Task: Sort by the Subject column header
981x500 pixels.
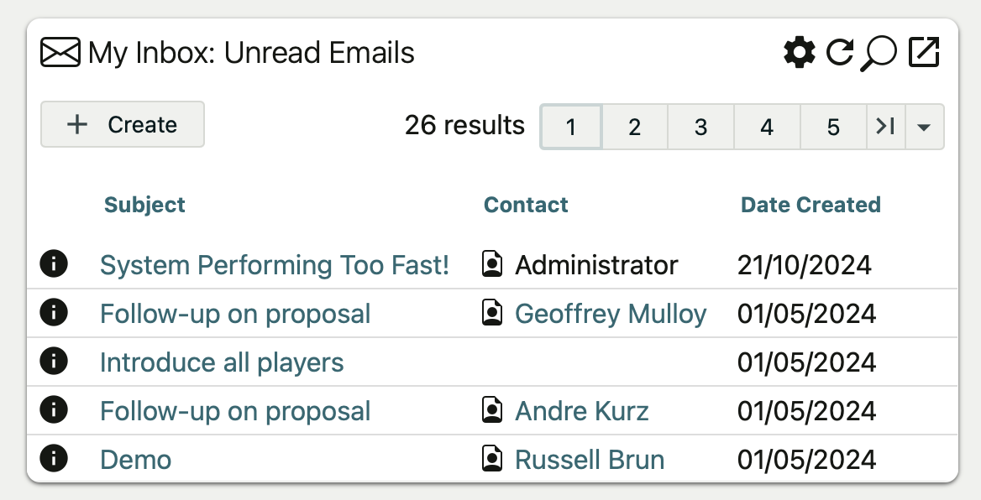Action: click(144, 205)
